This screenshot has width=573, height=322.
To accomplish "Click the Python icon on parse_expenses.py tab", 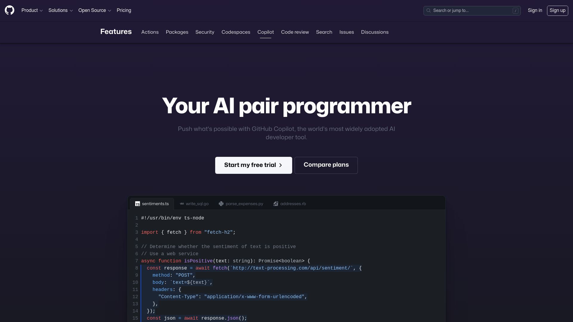I will [221, 204].
